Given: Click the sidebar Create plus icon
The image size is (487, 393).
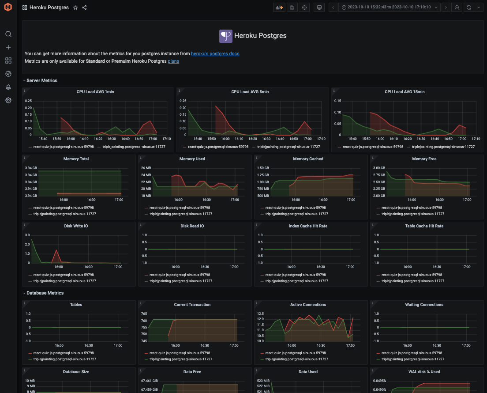Looking at the screenshot, I should coord(8,47).
